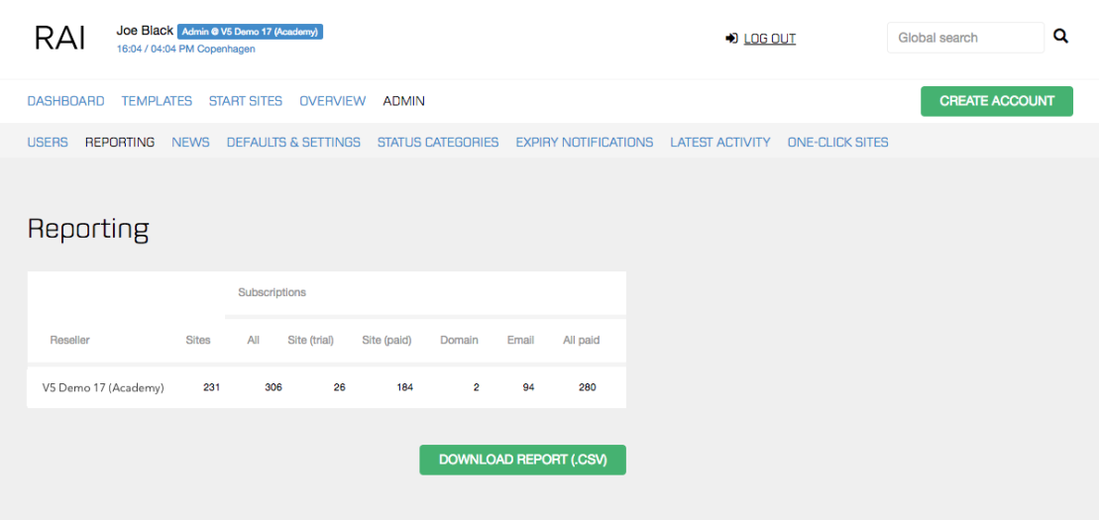Image resolution: width=1099 pixels, height=520 pixels.
Task: Click the Joe Black user name
Action: pyautogui.click(x=145, y=31)
